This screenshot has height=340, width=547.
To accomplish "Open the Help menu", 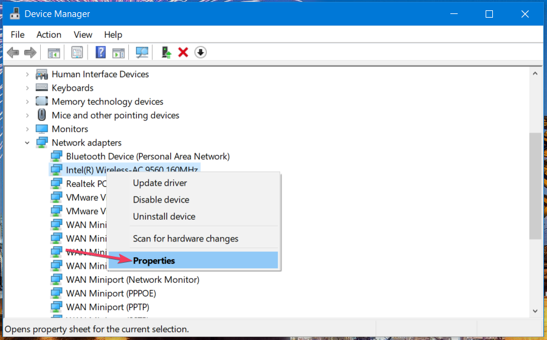I will (x=113, y=35).
